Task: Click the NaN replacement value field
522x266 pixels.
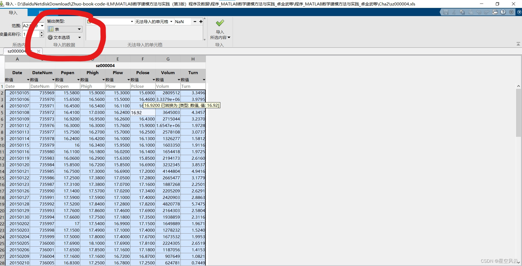Action: [182, 22]
